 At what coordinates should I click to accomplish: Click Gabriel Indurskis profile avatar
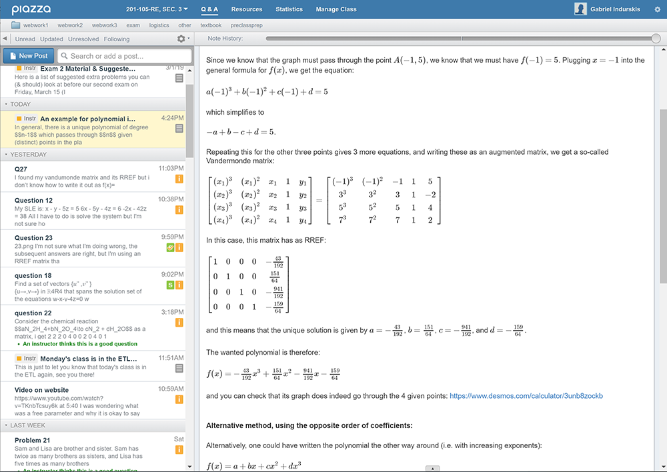(580, 9)
